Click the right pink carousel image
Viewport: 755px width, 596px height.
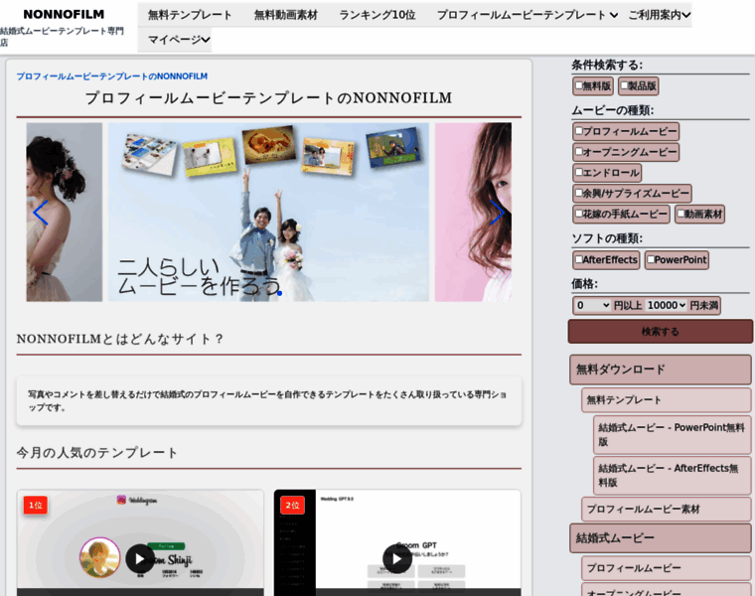(x=473, y=212)
